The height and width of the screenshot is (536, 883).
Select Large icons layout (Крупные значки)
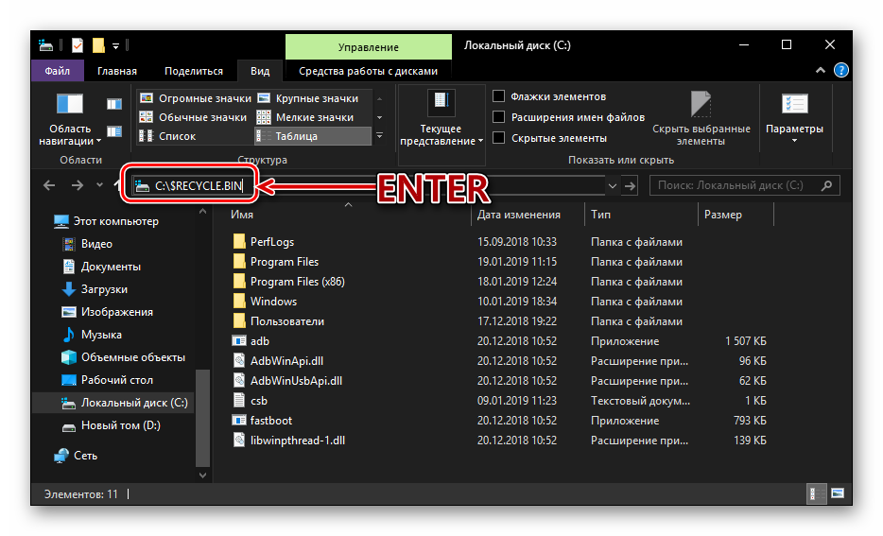(308, 98)
